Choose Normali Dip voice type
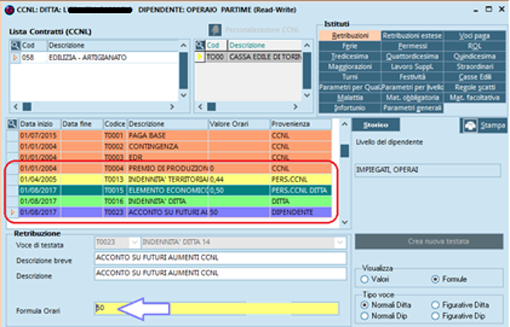Viewport: 510px width, 327px height. (x=364, y=316)
